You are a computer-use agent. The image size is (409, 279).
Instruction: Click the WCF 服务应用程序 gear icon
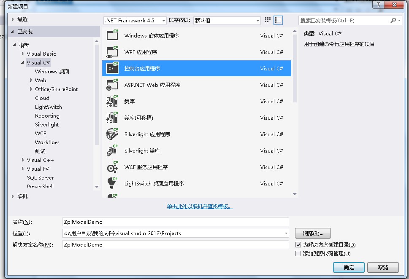(x=112, y=167)
